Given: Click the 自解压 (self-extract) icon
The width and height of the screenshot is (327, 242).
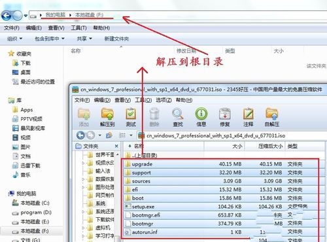Looking at the screenshot, I should point(271,117).
